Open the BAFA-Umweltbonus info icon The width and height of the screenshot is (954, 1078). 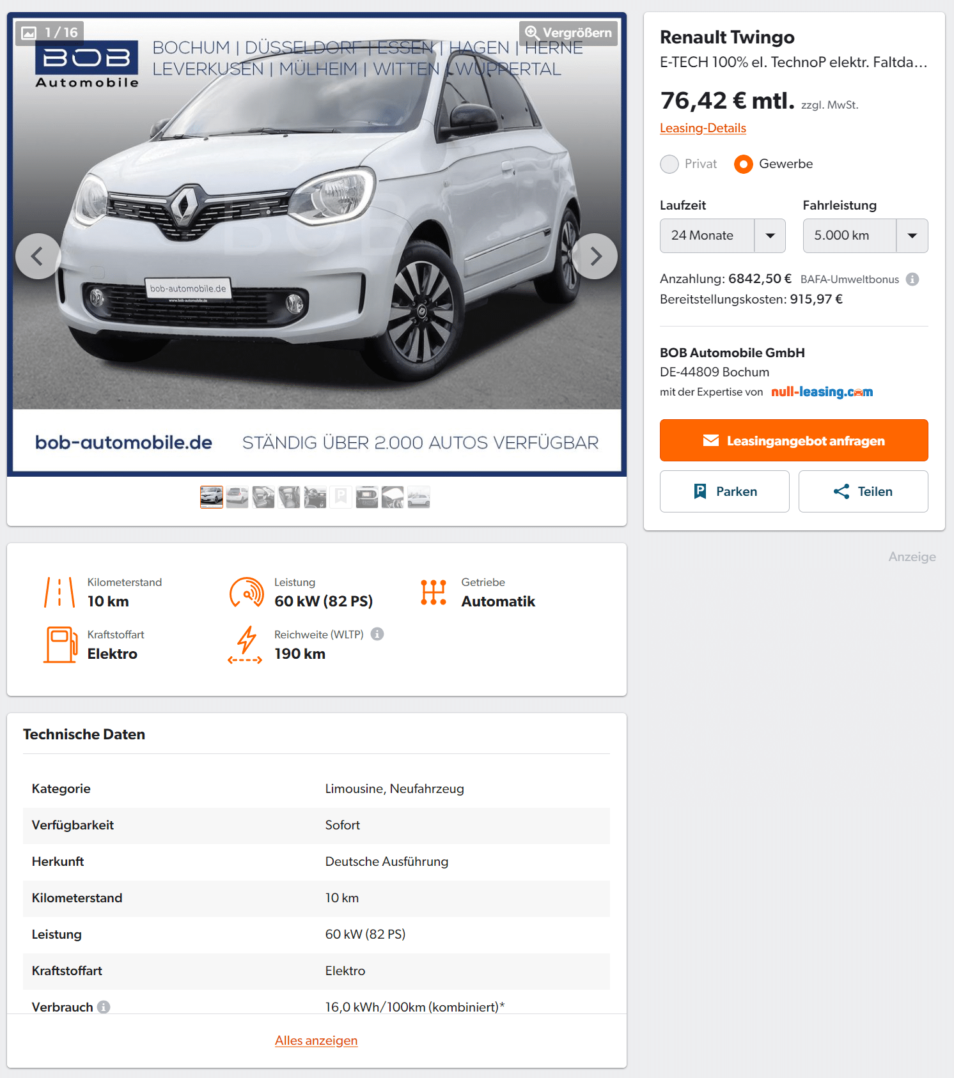pos(912,279)
